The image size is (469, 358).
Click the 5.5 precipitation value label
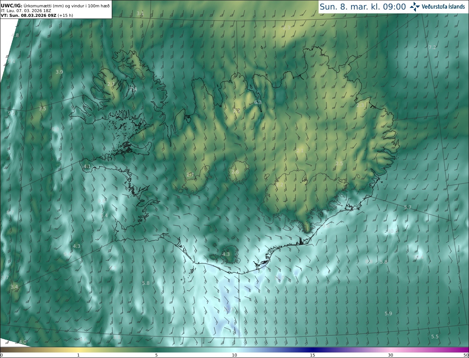435,336
